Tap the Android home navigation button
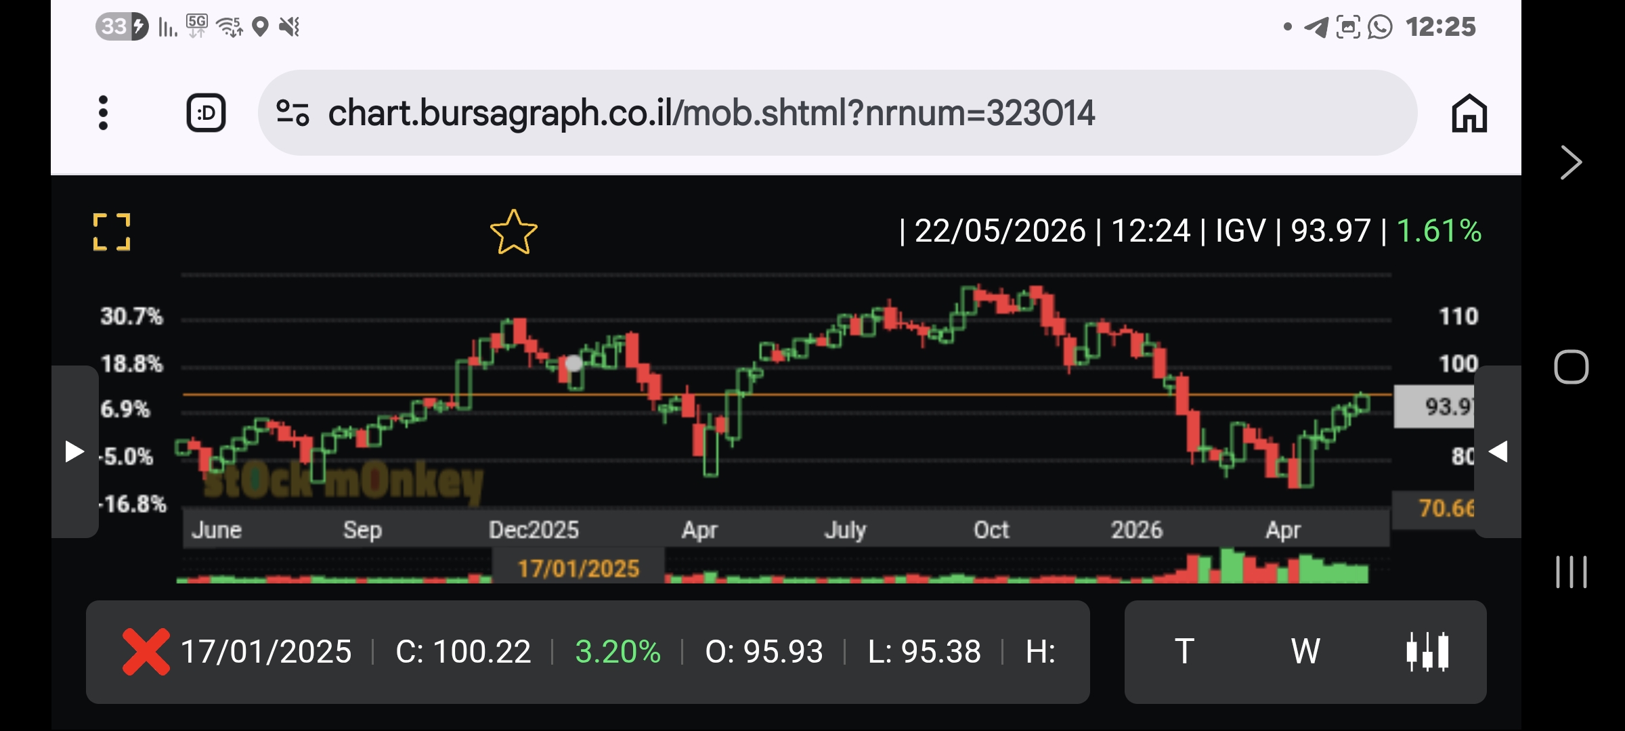The image size is (1625, 731). coord(1571,367)
